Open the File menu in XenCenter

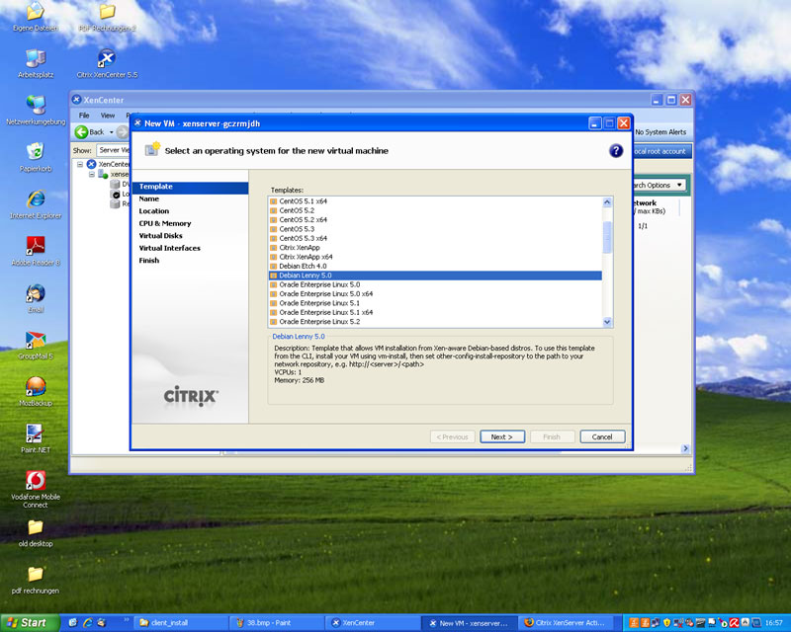click(84, 116)
